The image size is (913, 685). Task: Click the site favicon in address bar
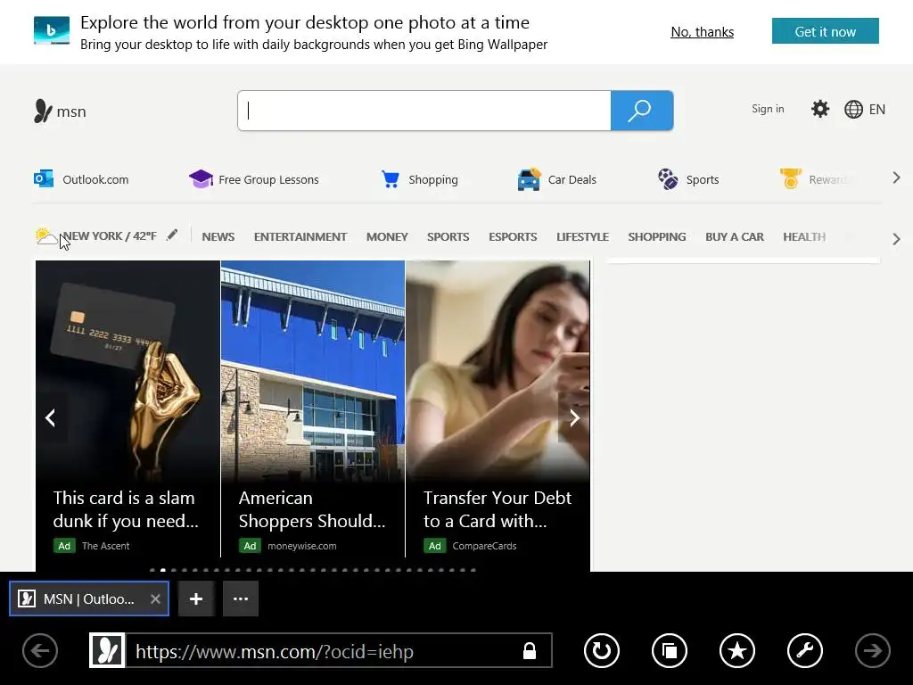(107, 650)
